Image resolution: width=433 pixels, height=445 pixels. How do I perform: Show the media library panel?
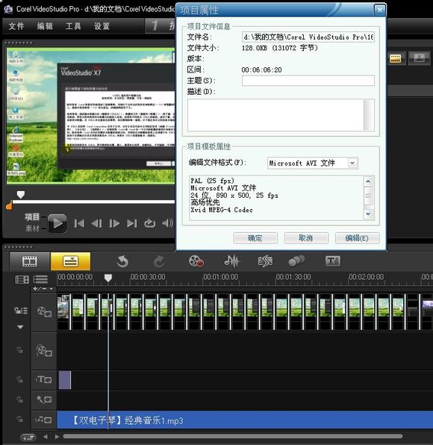395,58
